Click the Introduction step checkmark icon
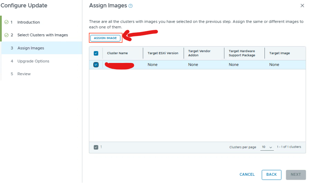This screenshot has height=183, width=309. click(x=7, y=22)
